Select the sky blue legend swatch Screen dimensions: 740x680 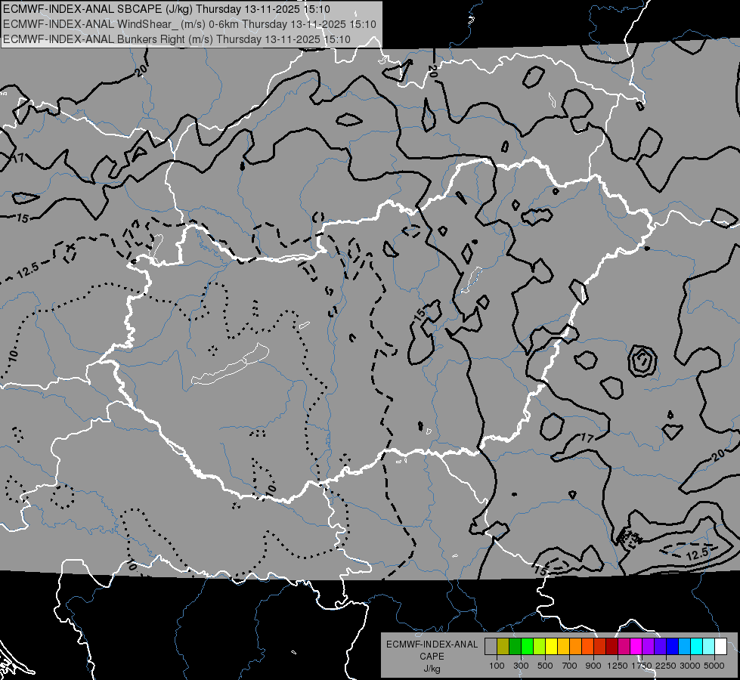tap(685, 646)
